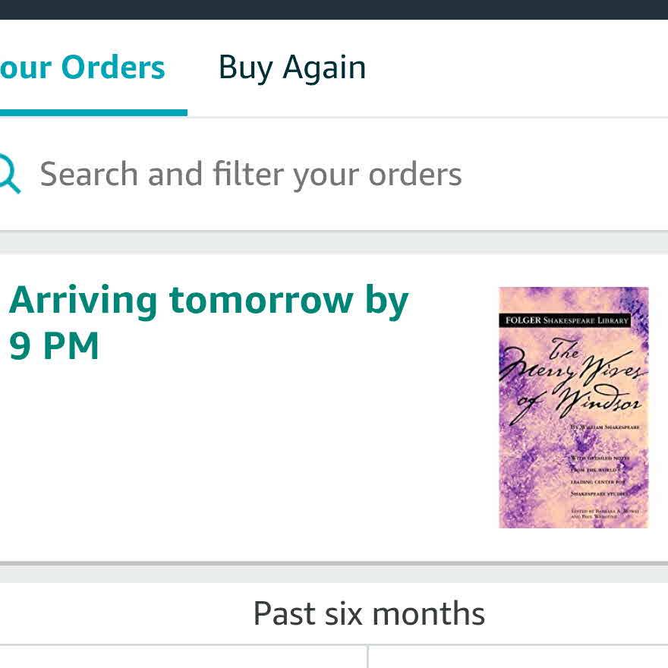668x668 pixels.
Task: Expand the Past six months filter
Action: [369, 613]
